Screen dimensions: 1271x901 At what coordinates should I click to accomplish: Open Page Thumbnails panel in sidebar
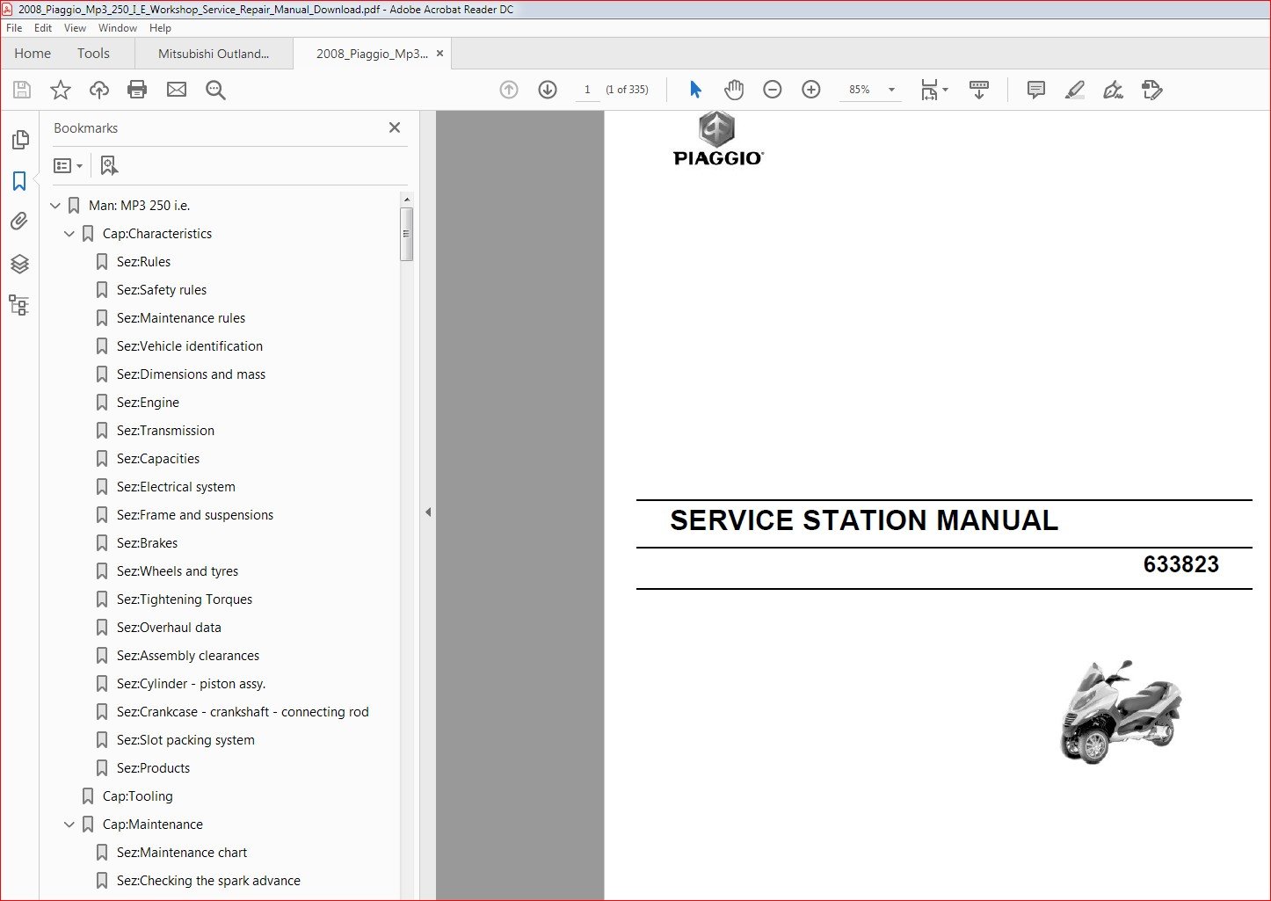tap(20, 140)
